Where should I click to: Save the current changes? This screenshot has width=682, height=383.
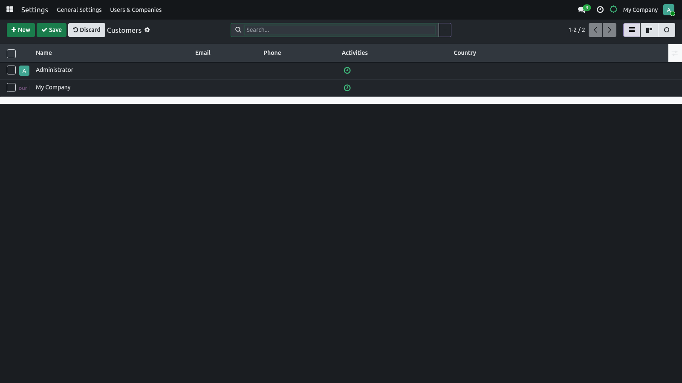click(52, 30)
